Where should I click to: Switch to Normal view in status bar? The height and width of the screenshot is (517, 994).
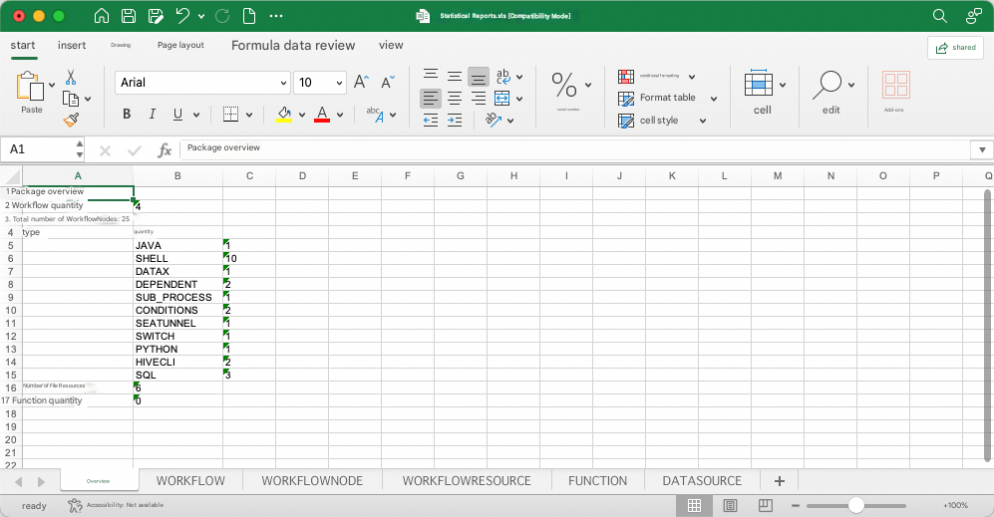pyautogui.click(x=694, y=505)
